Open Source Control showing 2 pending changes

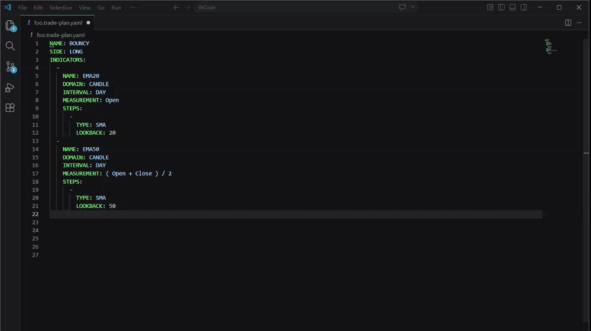point(10,67)
